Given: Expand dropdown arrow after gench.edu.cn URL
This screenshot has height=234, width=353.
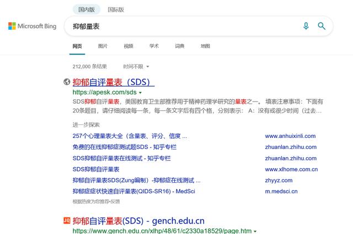Looking at the screenshot, I should click(x=255, y=231).
